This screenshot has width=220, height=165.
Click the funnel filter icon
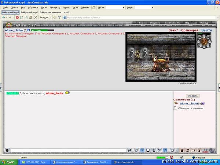tap(59, 17)
